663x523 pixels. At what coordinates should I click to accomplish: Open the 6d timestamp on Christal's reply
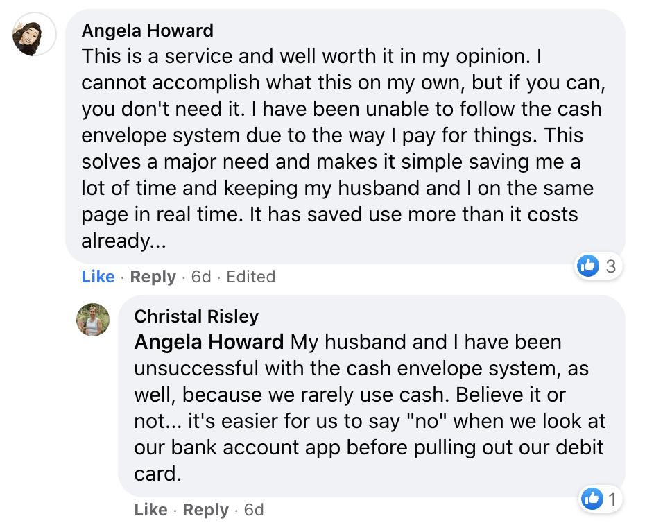click(x=254, y=510)
